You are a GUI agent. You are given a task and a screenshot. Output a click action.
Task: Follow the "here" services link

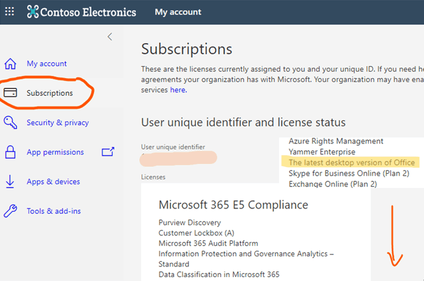(x=178, y=90)
